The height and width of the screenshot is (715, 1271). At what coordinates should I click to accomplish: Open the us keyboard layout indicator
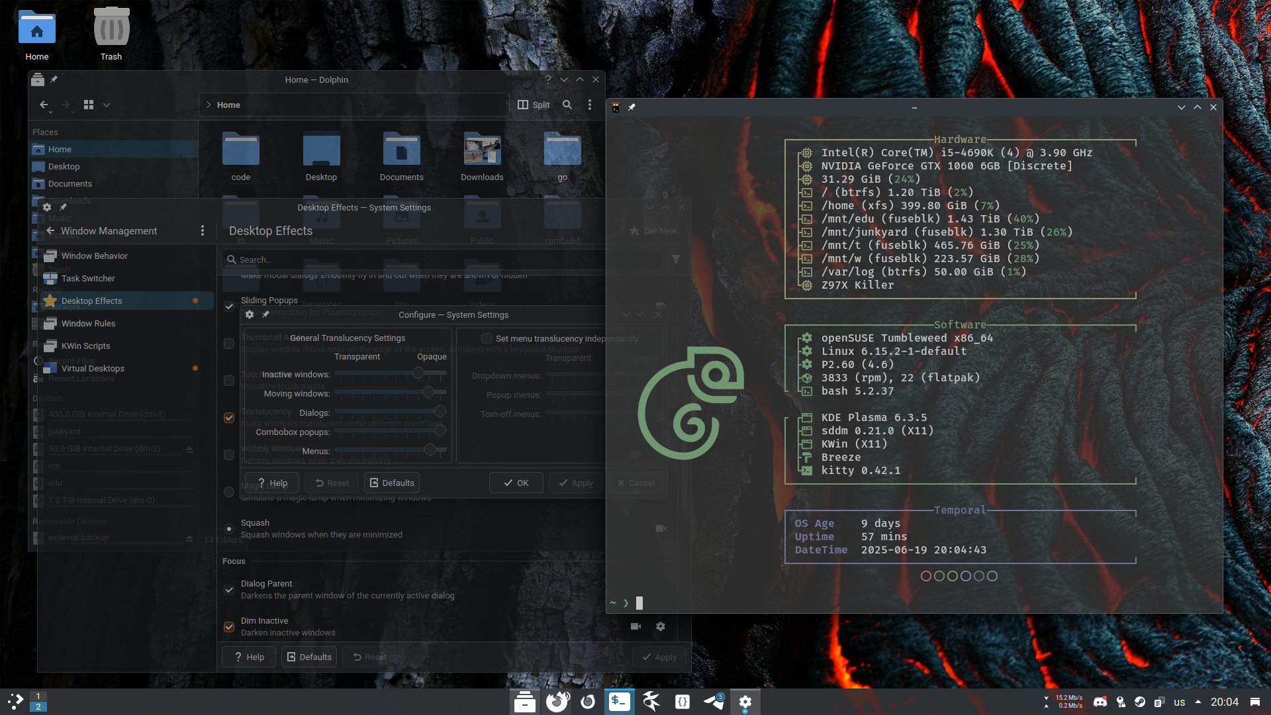click(1180, 702)
